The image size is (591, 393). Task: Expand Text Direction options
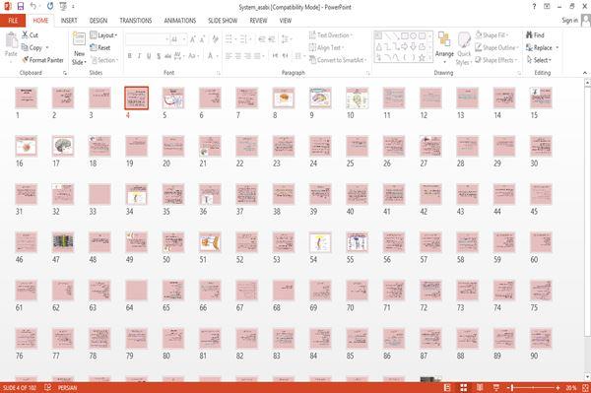[x=331, y=35]
